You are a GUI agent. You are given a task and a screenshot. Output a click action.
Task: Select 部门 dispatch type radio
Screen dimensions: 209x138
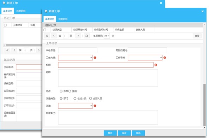[x=61, y=98]
